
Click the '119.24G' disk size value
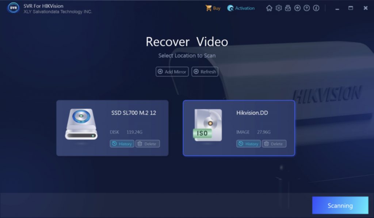point(134,132)
